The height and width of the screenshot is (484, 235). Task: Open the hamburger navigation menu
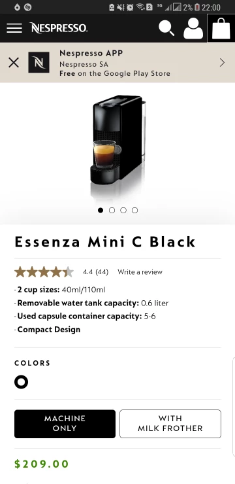click(14, 28)
